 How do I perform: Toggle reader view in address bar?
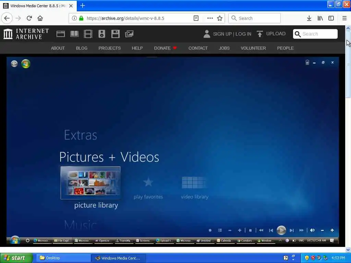click(196, 18)
